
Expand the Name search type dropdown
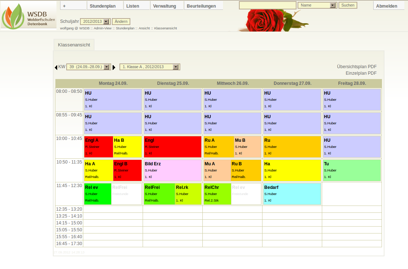[317, 5]
